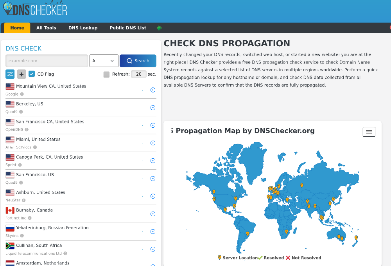Show info for Liquid Telecommunications Ltd

65,253
